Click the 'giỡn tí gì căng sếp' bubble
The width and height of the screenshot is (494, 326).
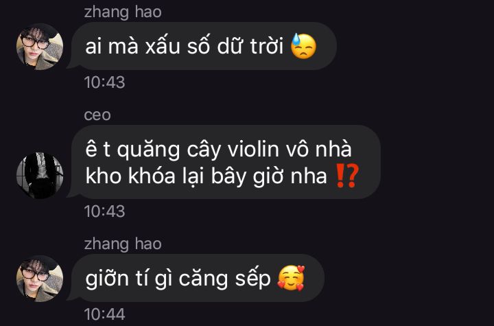click(x=196, y=278)
